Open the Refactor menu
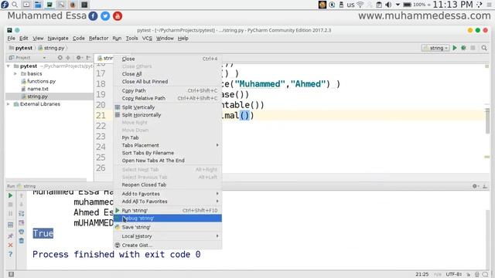Image resolution: width=495 pixels, height=278 pixels. pos(98,38)
